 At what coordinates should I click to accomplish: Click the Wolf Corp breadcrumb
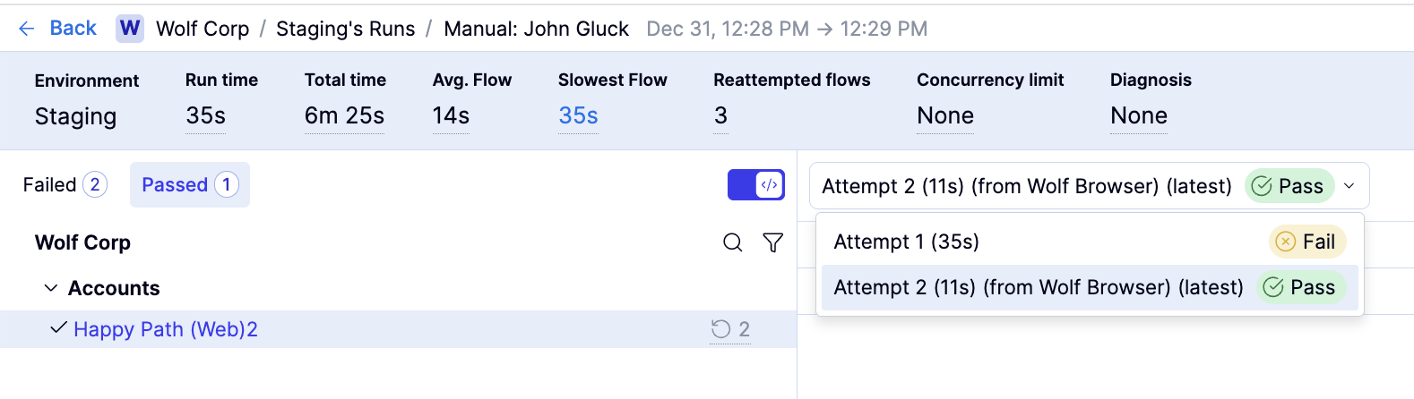(x=203, y=29)
